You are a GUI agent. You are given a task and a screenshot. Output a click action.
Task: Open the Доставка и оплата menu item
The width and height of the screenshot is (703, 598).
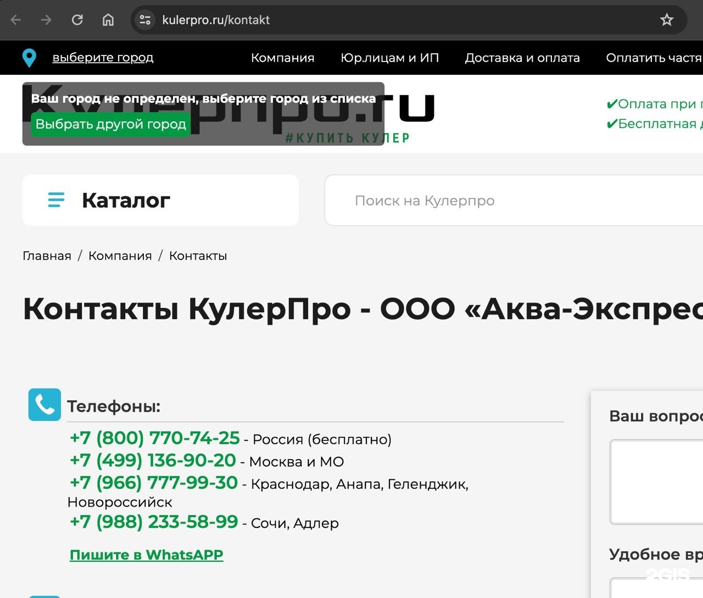point(522,58)
